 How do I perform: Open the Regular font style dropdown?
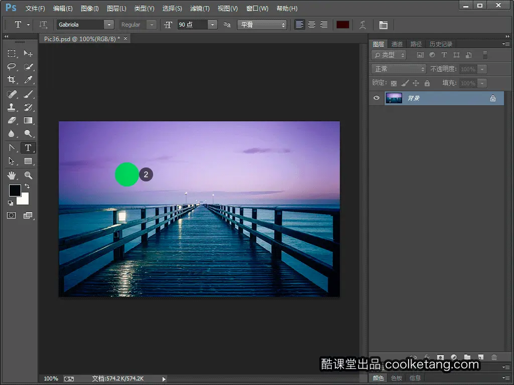[x=152, y=25]
